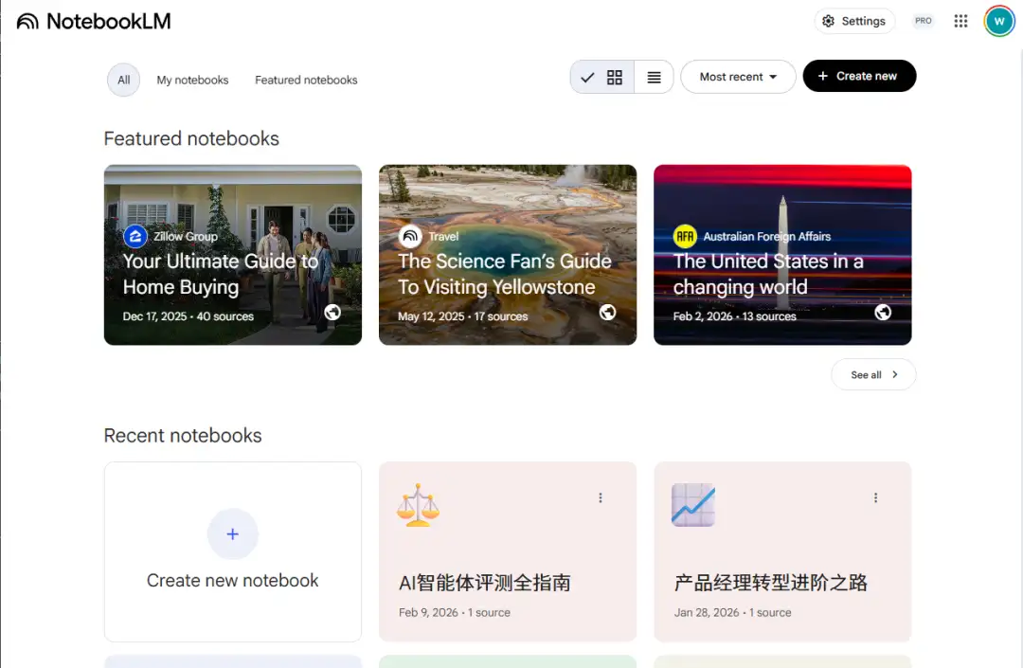The height and width of the screenshot is (668, 1023).
Task: Click the Travel publisher logo icon
Action: pos(410,236)
